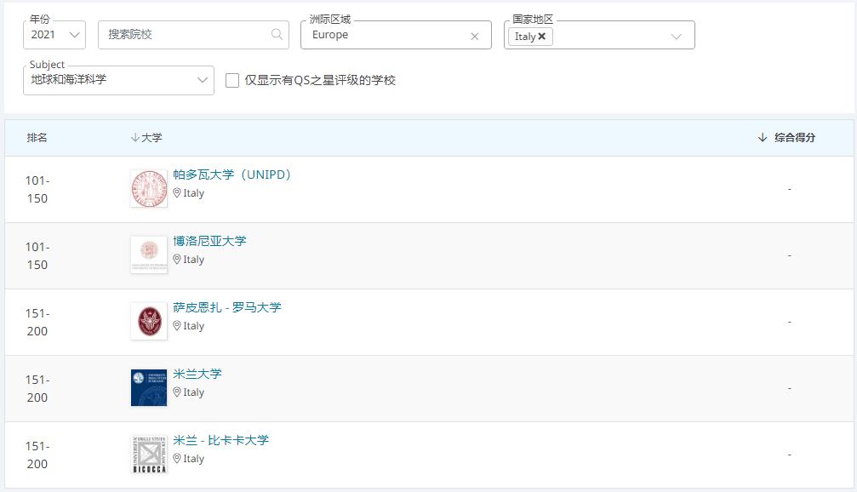
Task: Click Italy location text under 米兰 - 比卡卡大学
Action: (193, 458)
